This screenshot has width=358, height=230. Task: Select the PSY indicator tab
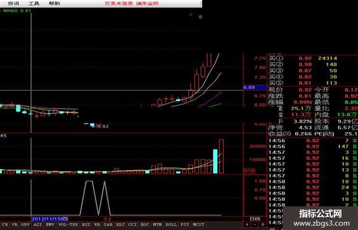tap(185, 225)
